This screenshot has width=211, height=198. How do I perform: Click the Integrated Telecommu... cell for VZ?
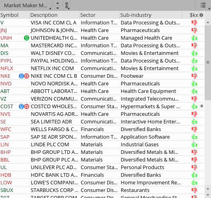pyautogui.click(x=149, y=99)
